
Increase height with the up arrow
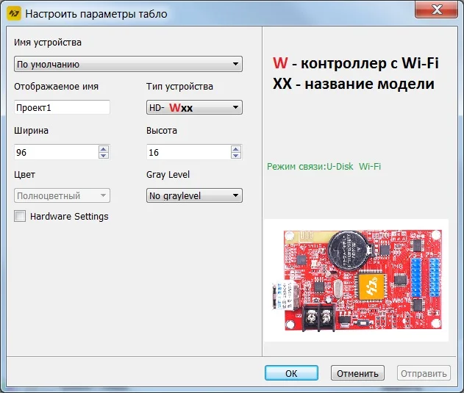(x=235, y=148)
